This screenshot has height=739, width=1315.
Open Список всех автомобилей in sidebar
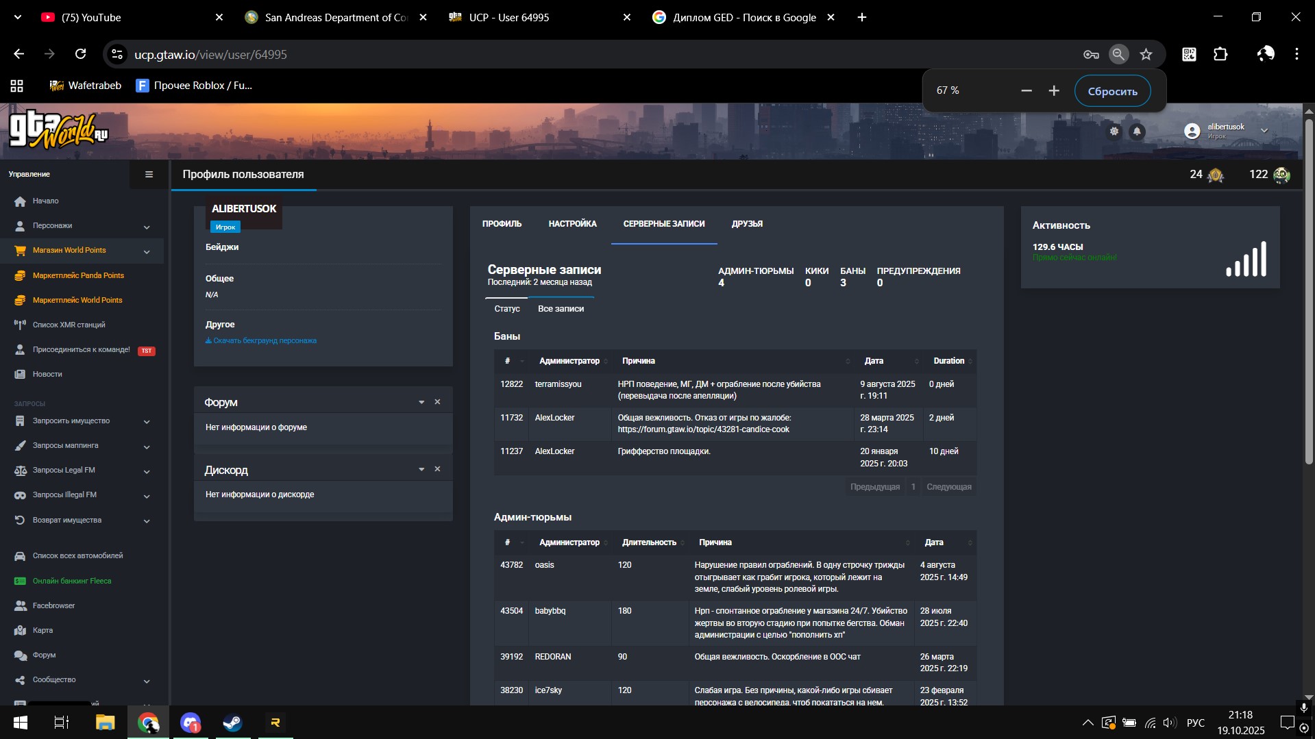pyautogui.click(x=77, y=555)
